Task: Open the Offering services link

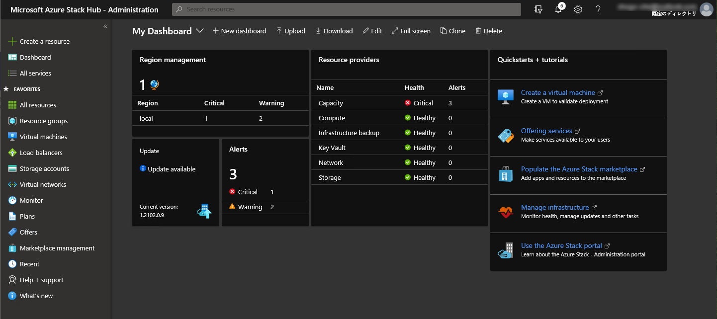Action: tap(546, 131)
